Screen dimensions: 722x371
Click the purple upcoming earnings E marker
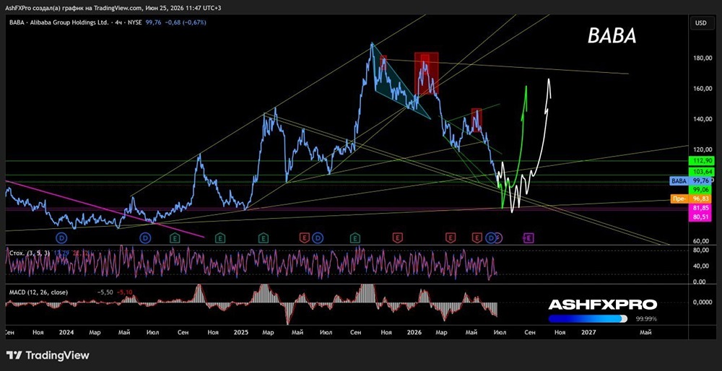click(x=529, y=237)
